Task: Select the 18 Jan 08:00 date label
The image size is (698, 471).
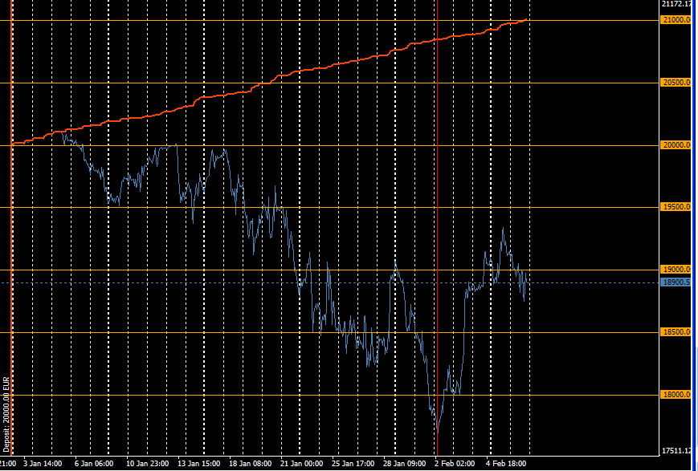Action: 250,464
